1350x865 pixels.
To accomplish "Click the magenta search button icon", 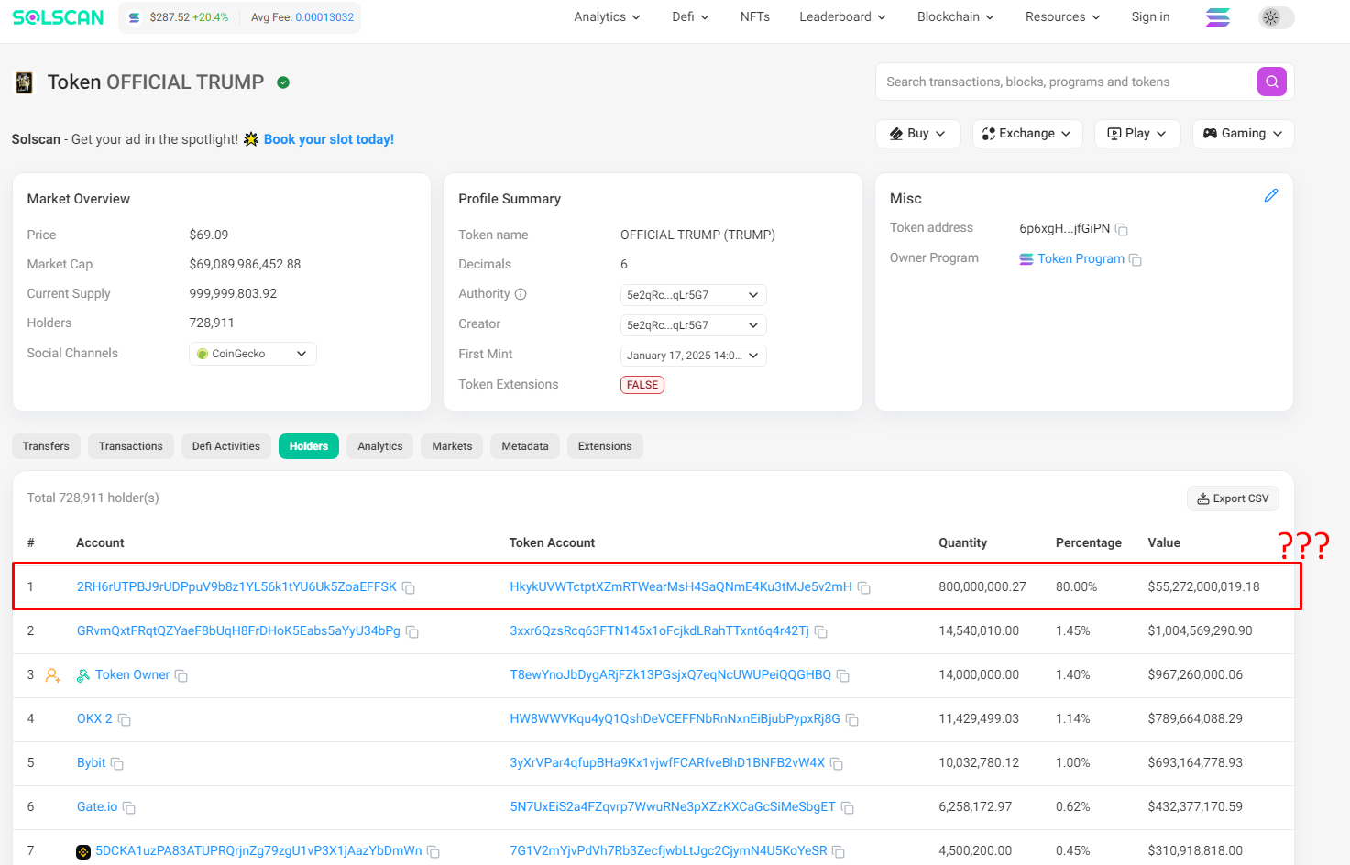I will point(1271,82).
